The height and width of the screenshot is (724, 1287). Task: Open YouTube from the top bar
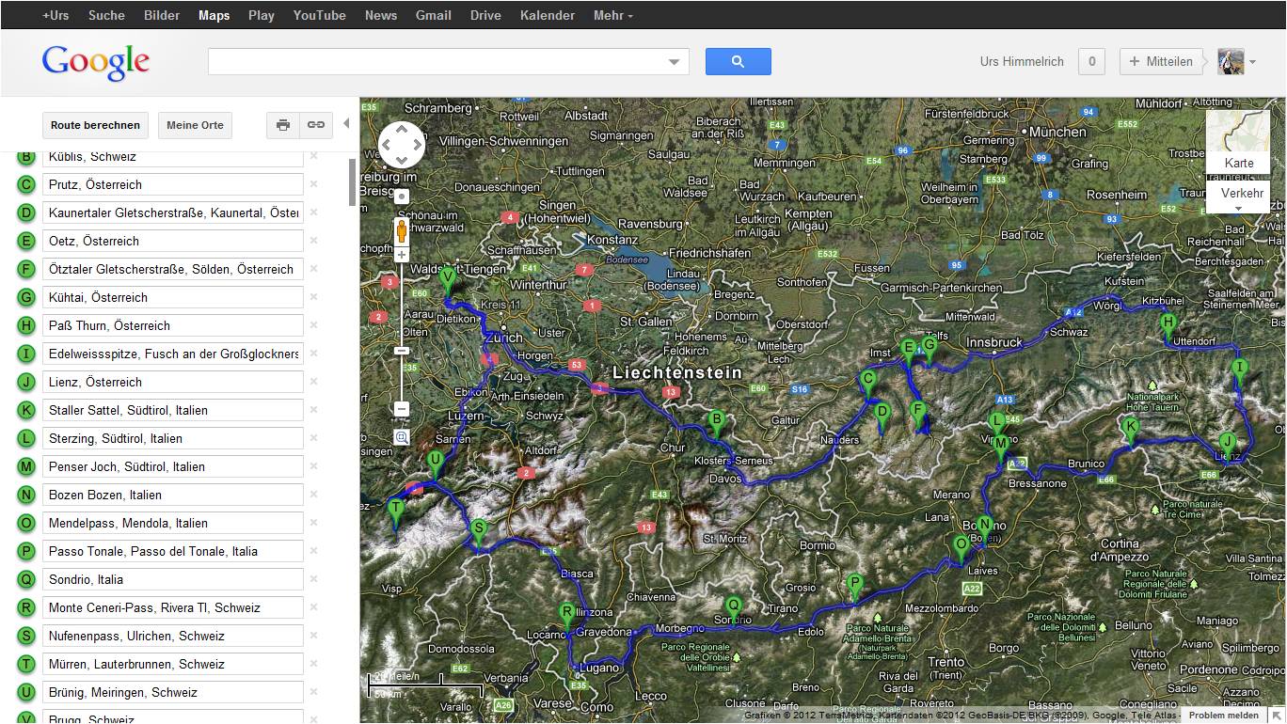[319, 15]
